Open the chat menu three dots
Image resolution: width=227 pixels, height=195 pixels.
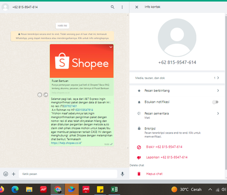coord(122,7)
